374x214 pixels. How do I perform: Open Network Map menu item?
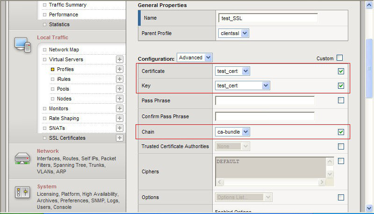pos(65,50)
